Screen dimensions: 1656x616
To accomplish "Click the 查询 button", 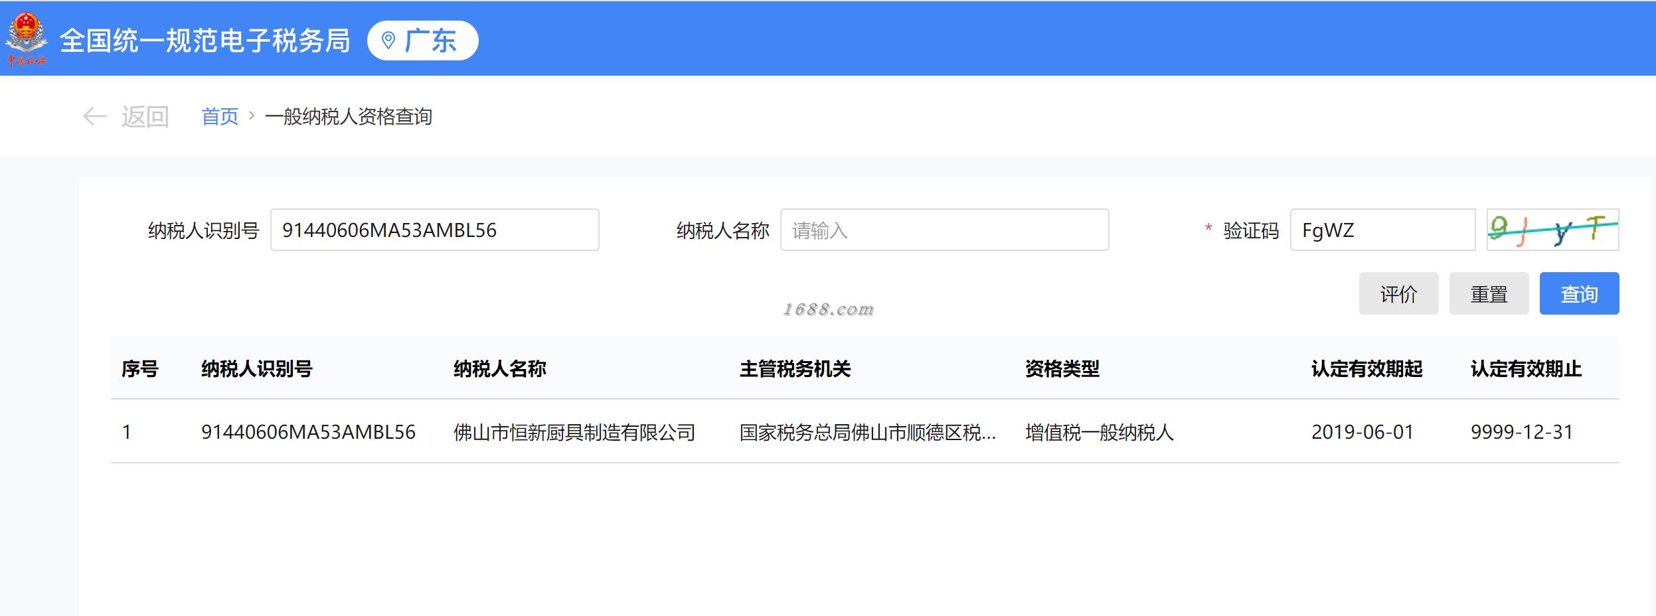I will [1579, 293].
